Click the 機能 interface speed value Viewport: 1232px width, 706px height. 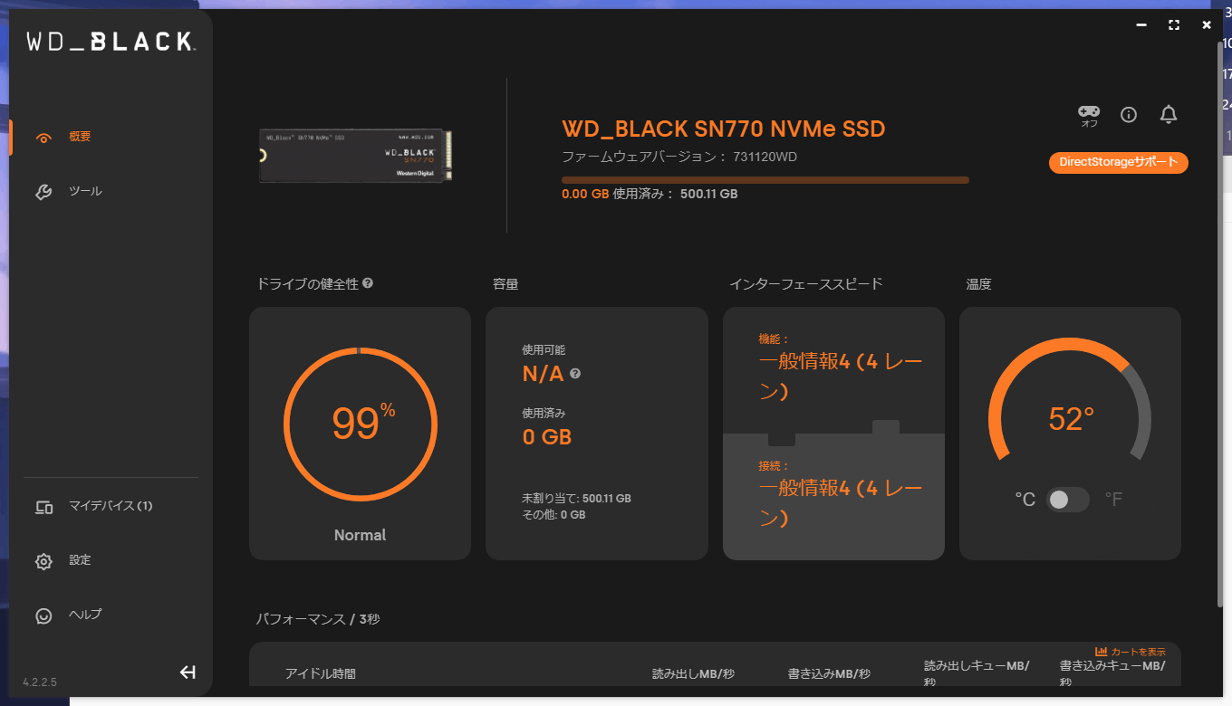840,377
